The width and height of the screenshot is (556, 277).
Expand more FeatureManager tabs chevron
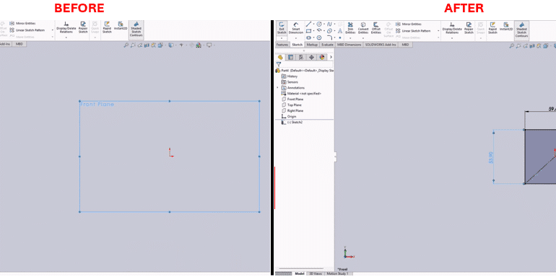331,57
